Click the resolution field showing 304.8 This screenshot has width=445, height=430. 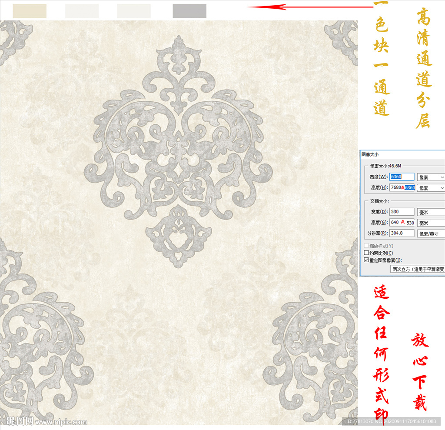(x=402, y=233)
